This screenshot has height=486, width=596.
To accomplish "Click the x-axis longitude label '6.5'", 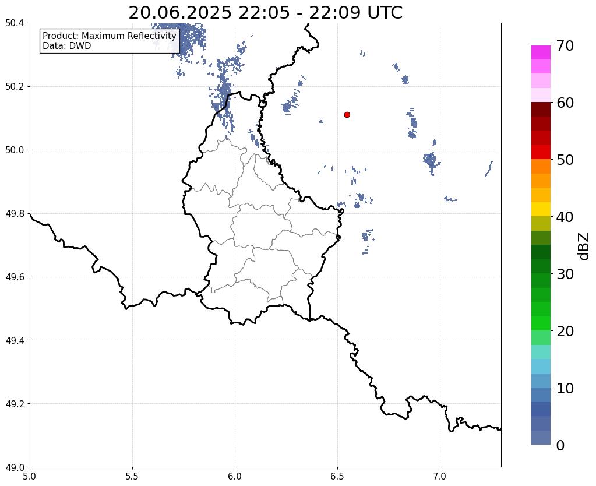I will click(x=337, y=477).
